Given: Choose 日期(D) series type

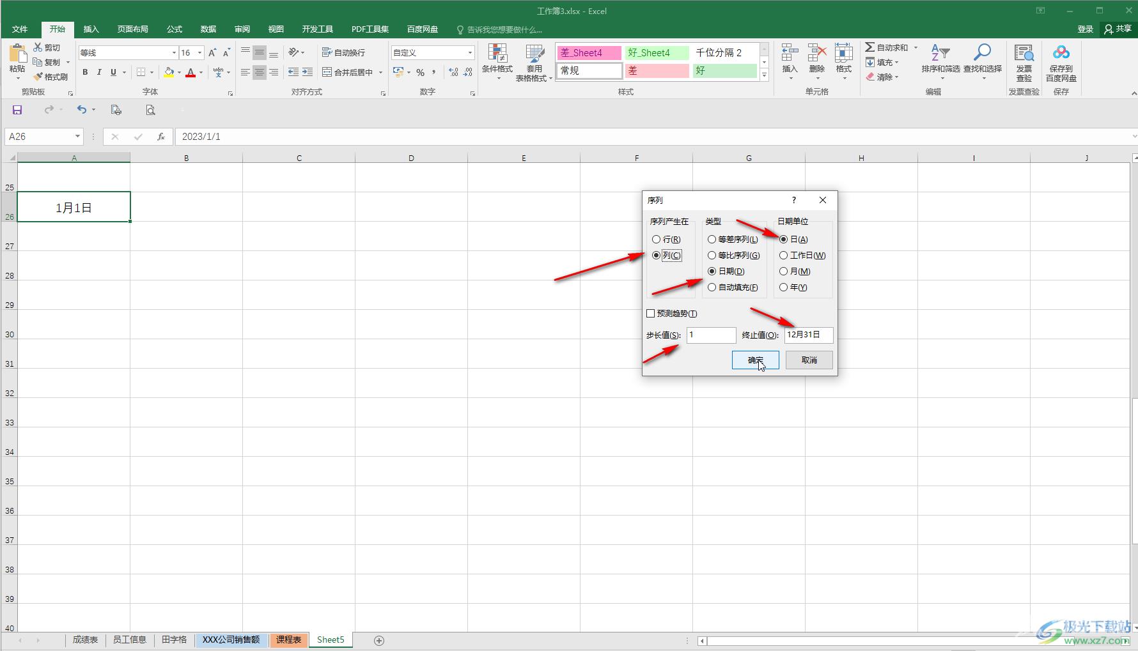Looking at the screenshot, I should tap(726, 271).
